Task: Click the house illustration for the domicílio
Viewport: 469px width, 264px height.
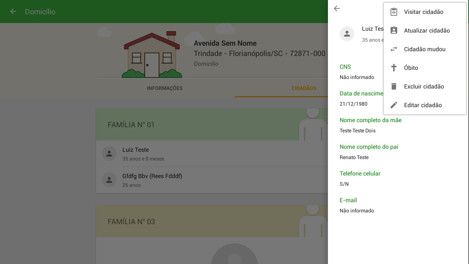Action: pos(152,54)
